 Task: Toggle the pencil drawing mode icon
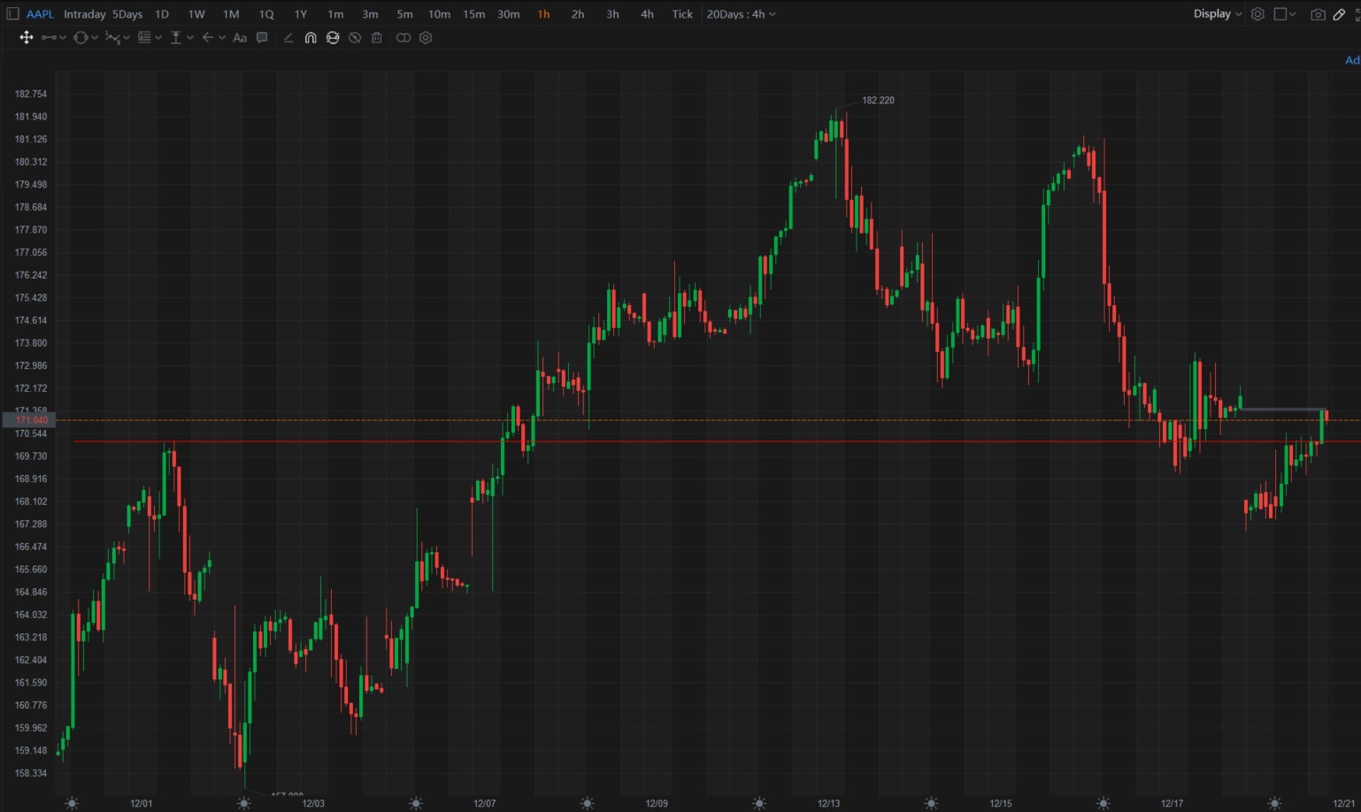point(1340,14)
